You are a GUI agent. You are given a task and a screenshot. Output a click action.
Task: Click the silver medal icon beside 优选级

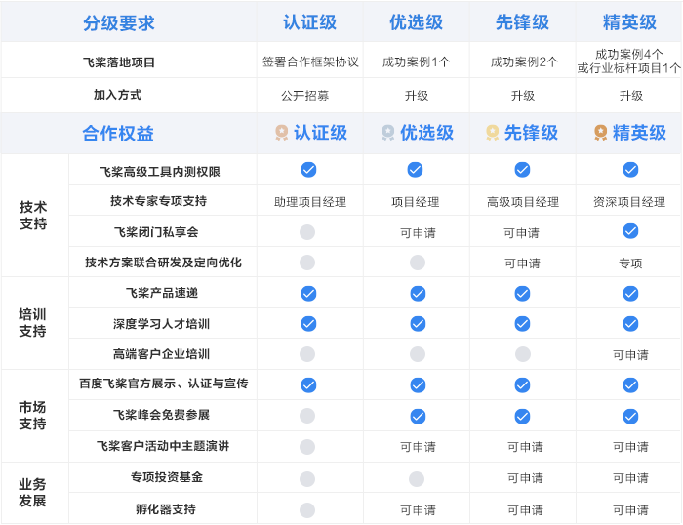(387, 133)
